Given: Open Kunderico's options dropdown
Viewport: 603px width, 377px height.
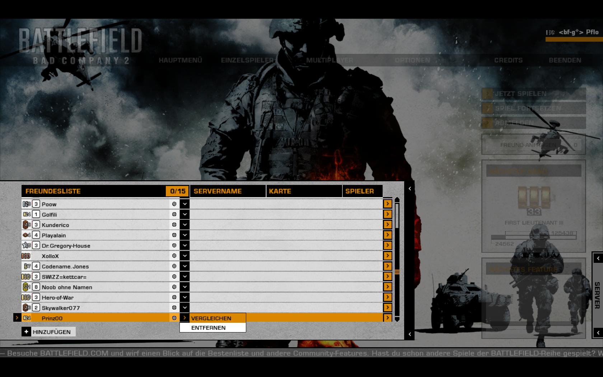Looking at the screenshot, I should click(x=184, y=225).
